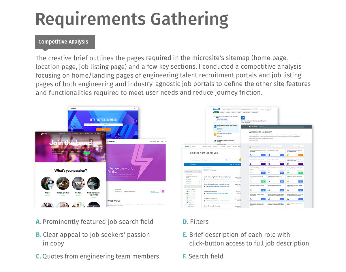The image size is (346, 272).
Task: Open the Anchor team thumbnail
Action: click(x=47, y=183)
